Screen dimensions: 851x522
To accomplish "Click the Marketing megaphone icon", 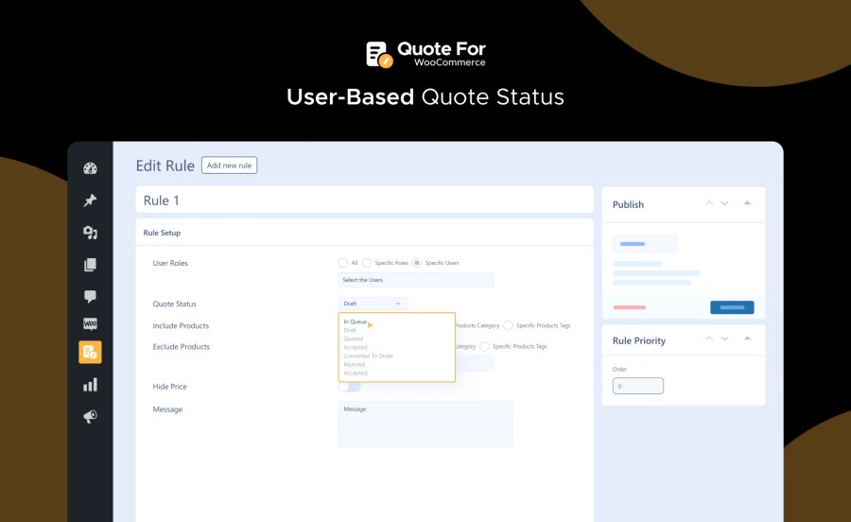I will click(90, 416).
